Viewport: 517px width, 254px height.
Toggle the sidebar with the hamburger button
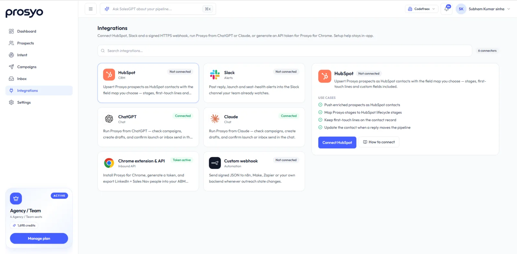pyautogui.click(x=90, y=9)
